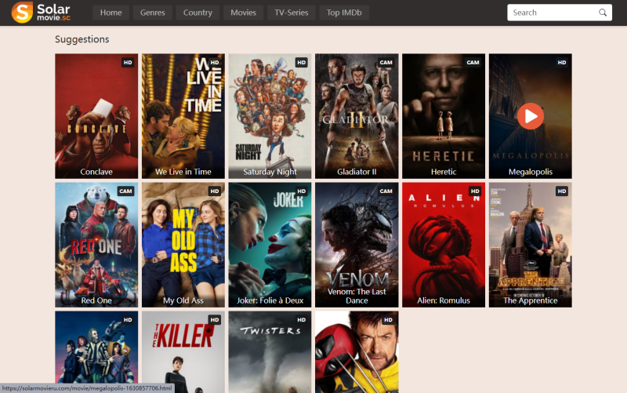Open the Country menu

[x=198, y=13]
